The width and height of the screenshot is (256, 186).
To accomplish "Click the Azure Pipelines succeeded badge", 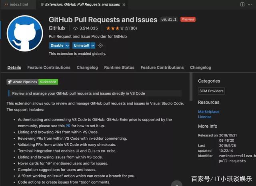I will pos(32,82).
